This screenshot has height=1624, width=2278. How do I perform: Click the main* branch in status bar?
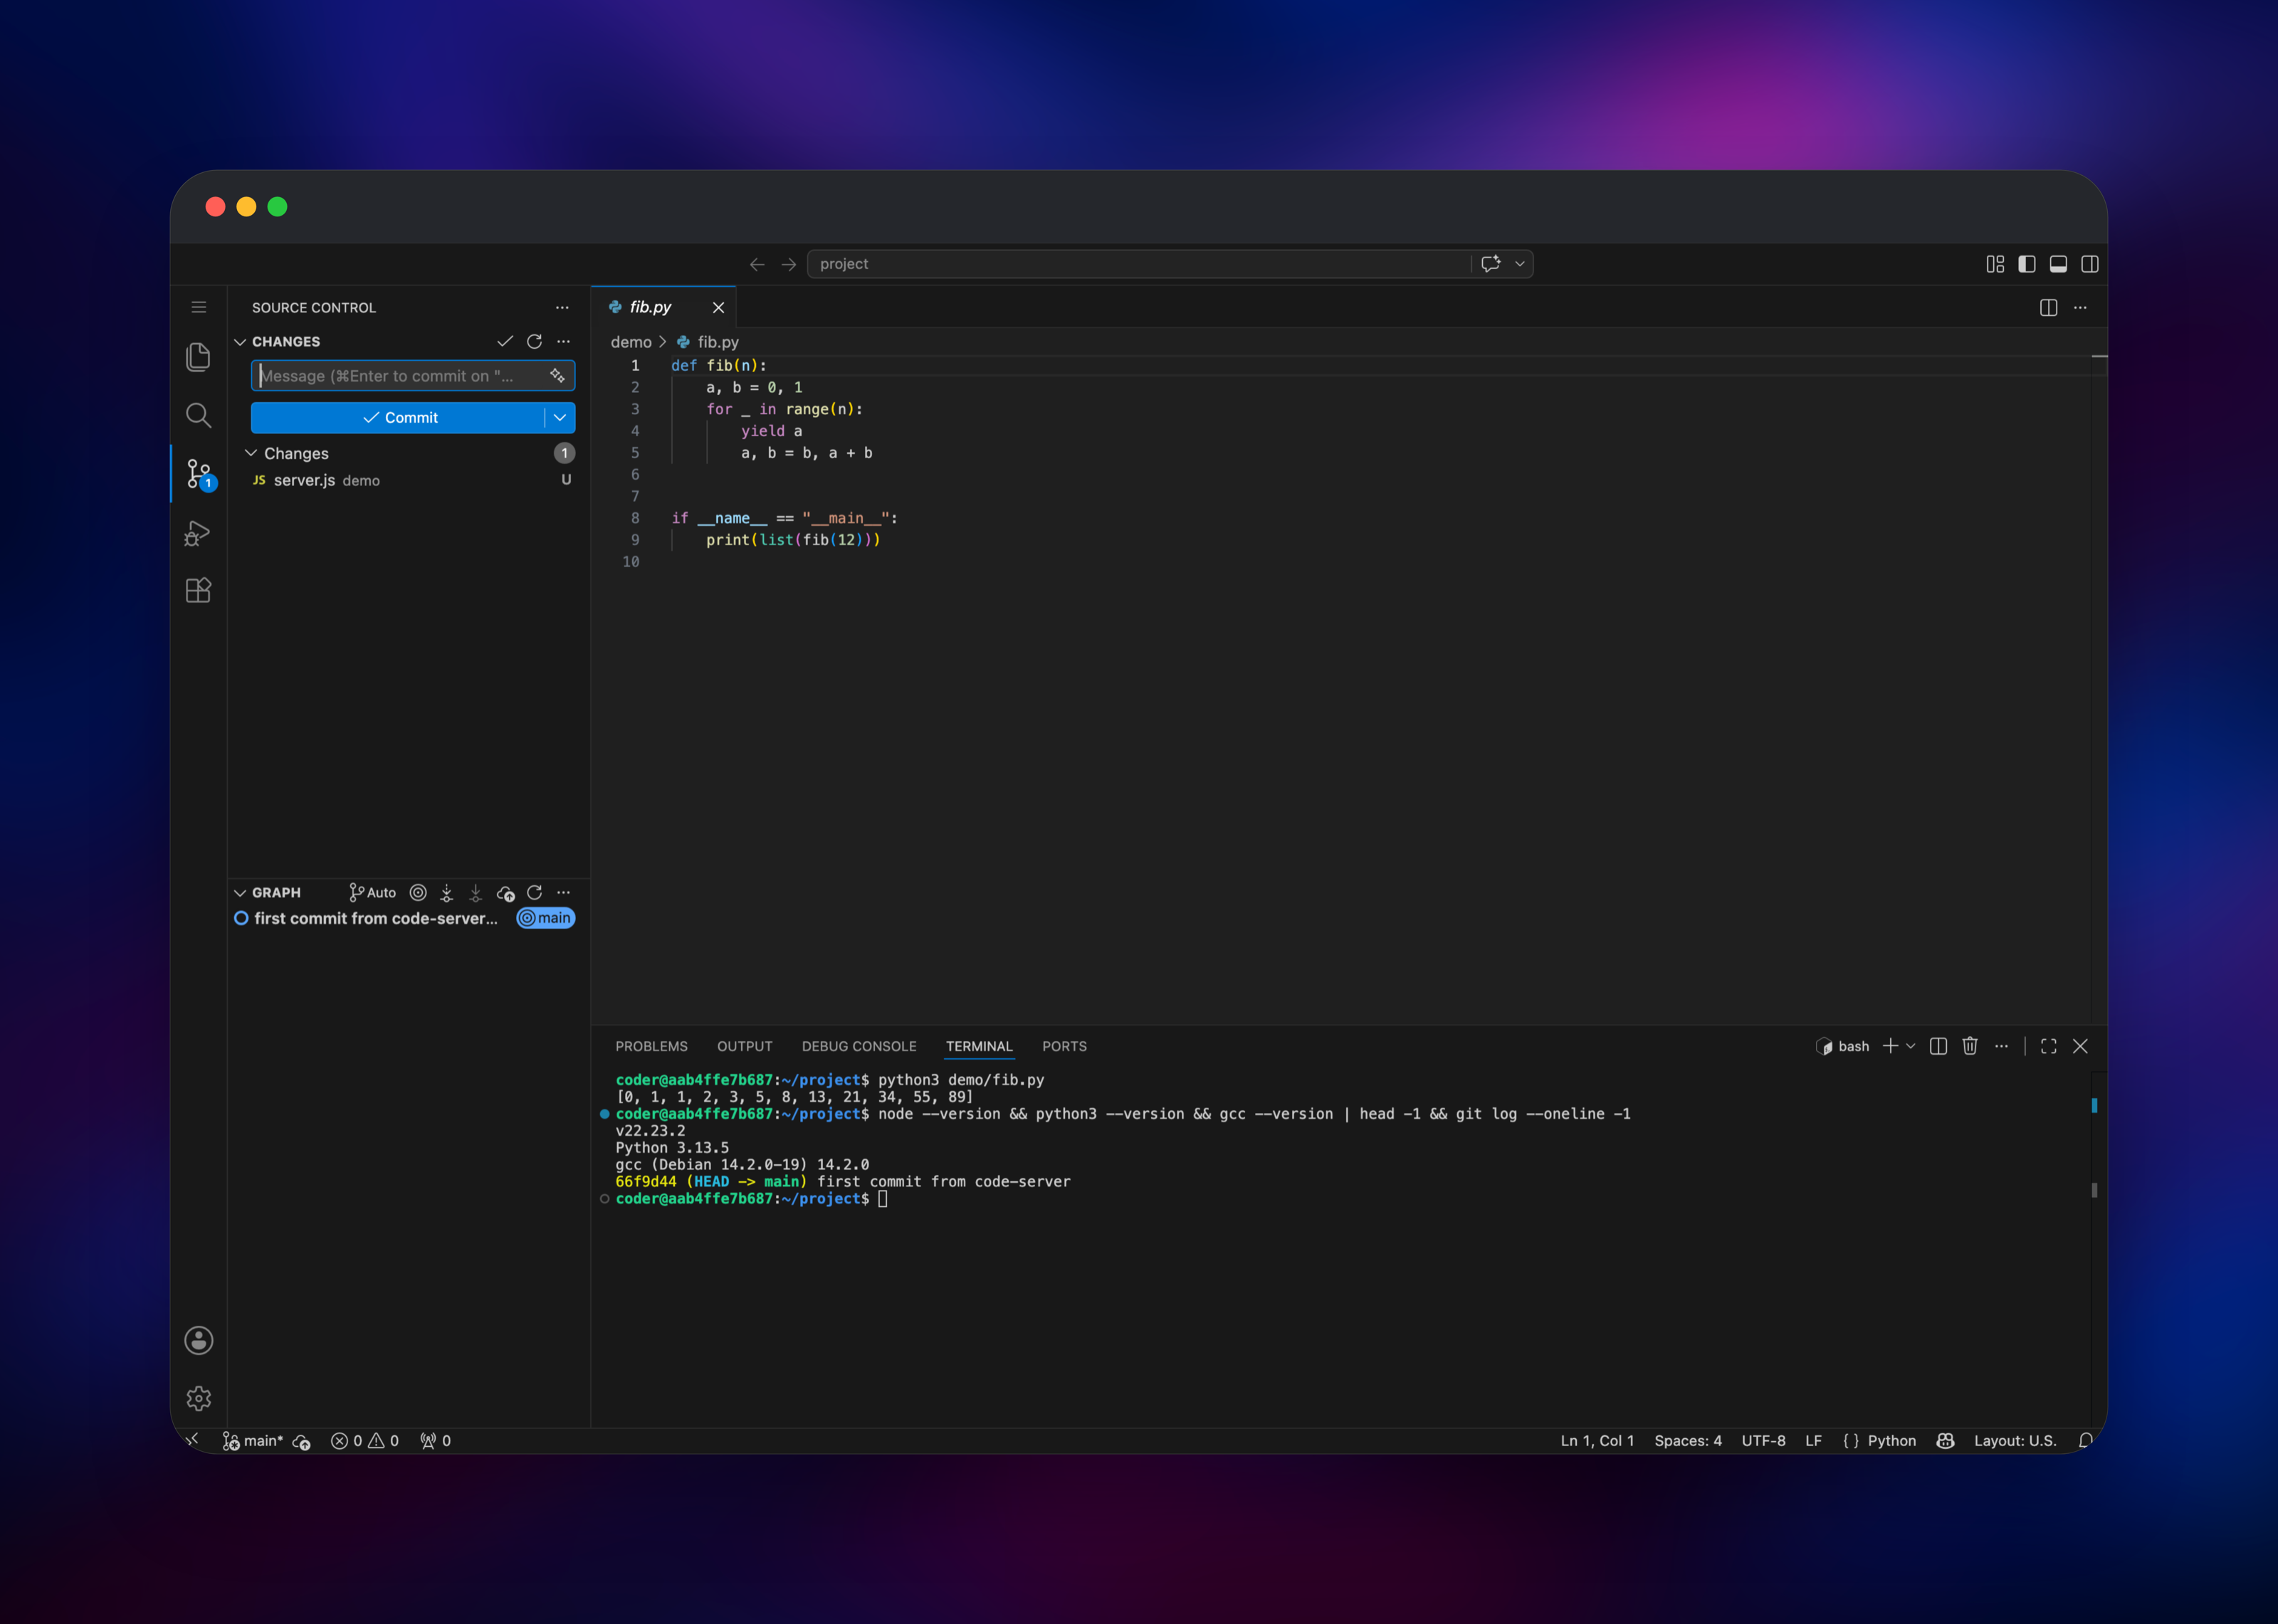(x=253, y=1440)
